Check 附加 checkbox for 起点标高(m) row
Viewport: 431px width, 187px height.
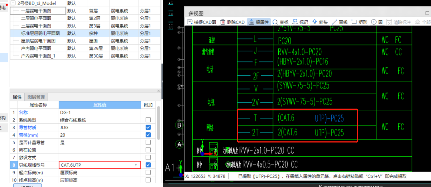148,172
